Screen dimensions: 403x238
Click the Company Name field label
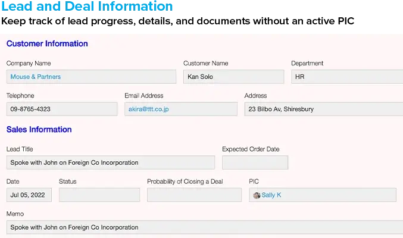pos(29,64)
